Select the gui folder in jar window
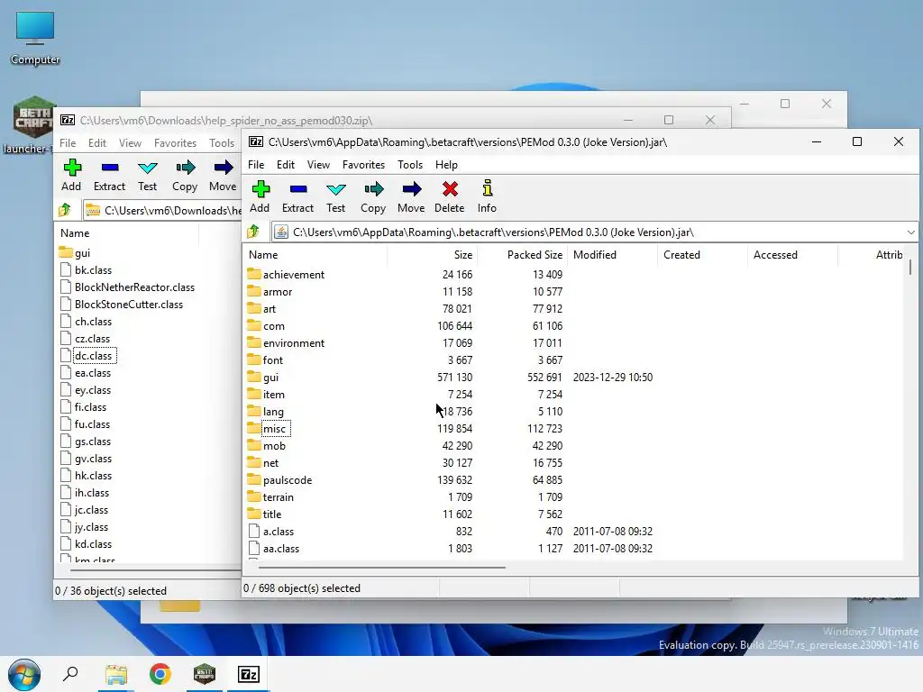This screenshot has width=923, height=692. coord(270,378)
